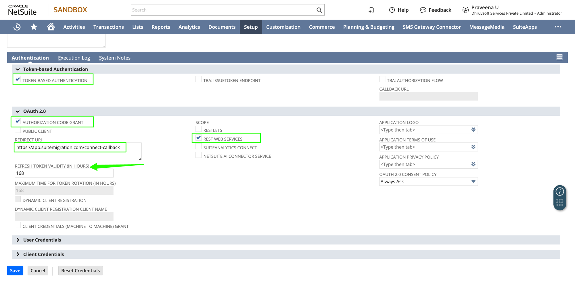Expand the Client Credentials section
Viewport: 575px width, 284px height.
(18, 254)
